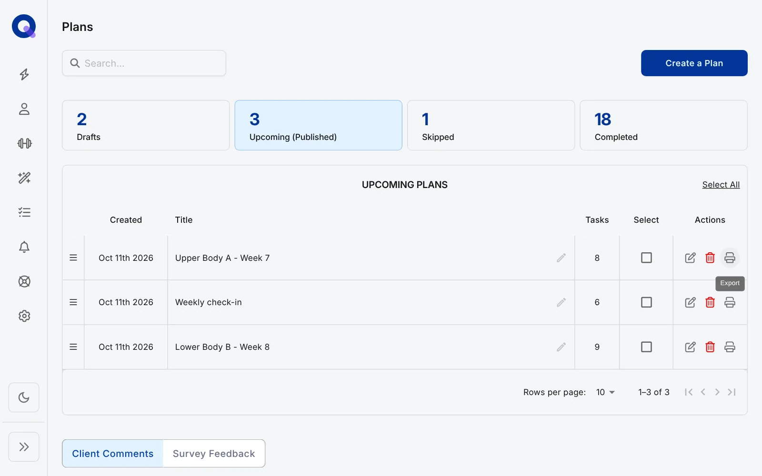Click the Create a Plan button
This screenshot has width=762, height=476.
pos(694,63)
